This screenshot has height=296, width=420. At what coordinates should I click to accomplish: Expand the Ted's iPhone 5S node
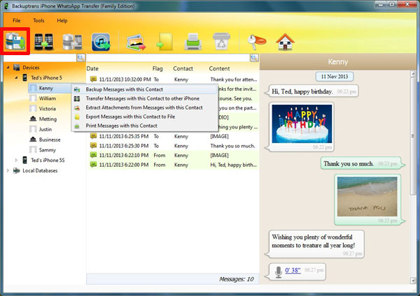(x=16, y=160)
